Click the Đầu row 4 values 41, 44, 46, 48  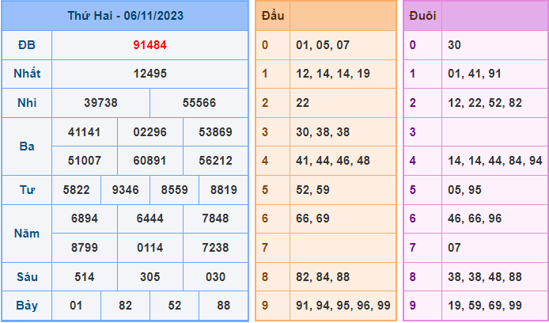(331, 160)
